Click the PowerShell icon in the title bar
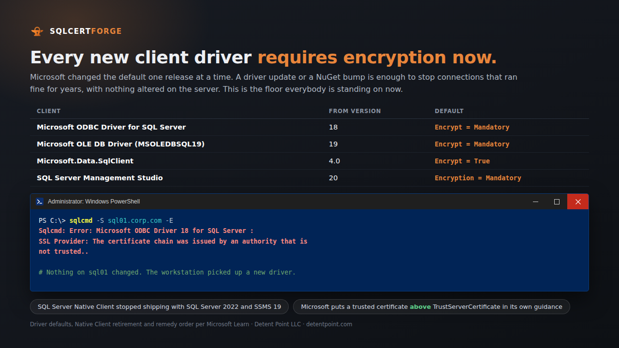Viewport: 619px width, 348px height. pyautogui.click(x=40, y=202)
